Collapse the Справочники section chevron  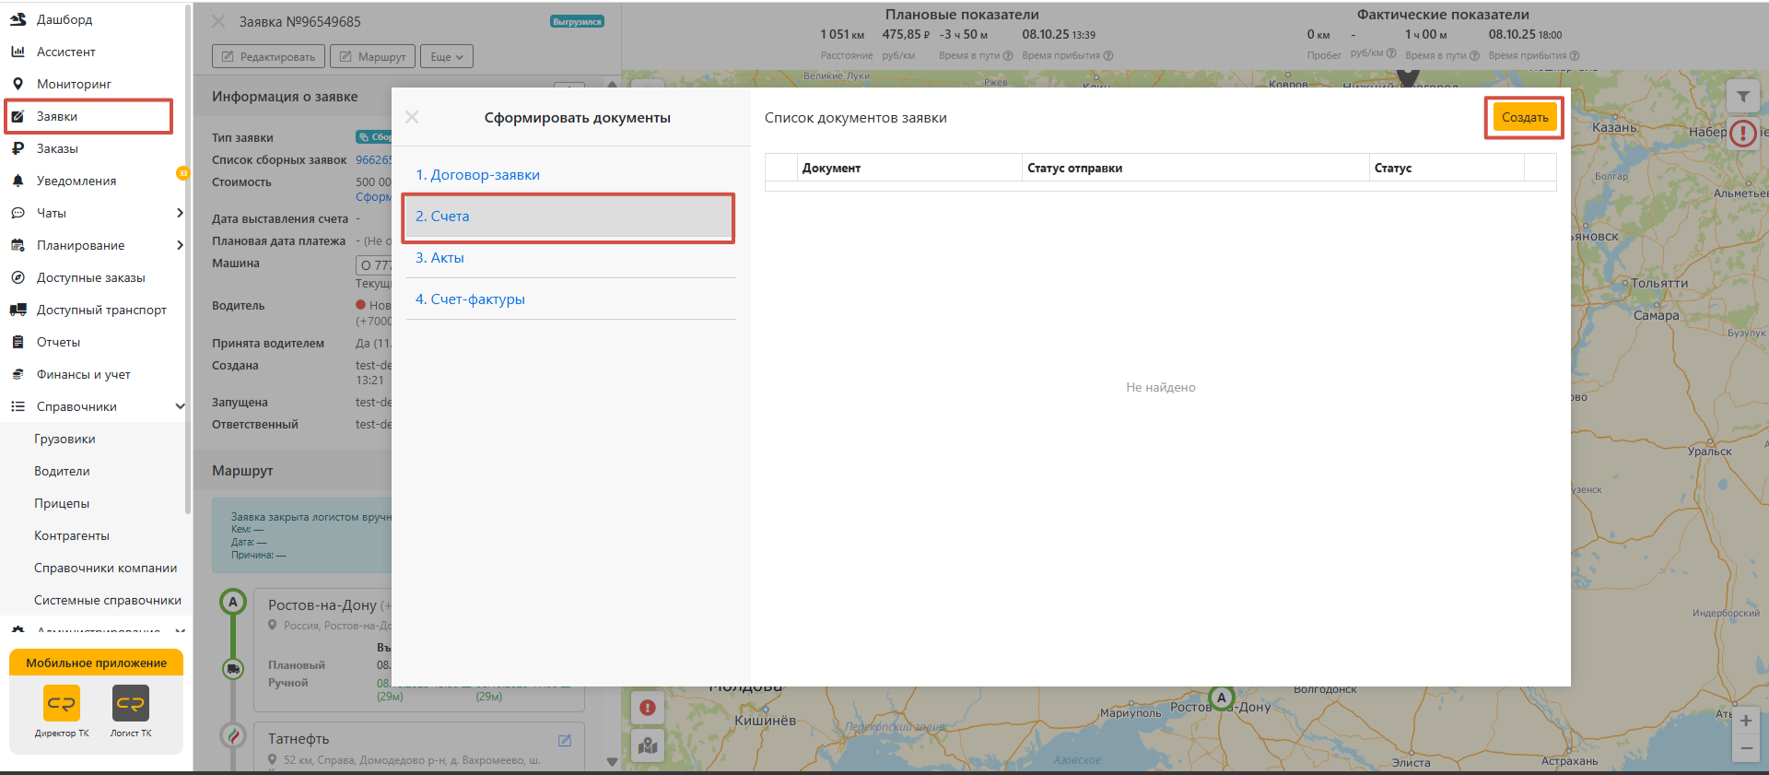point(180,406)
